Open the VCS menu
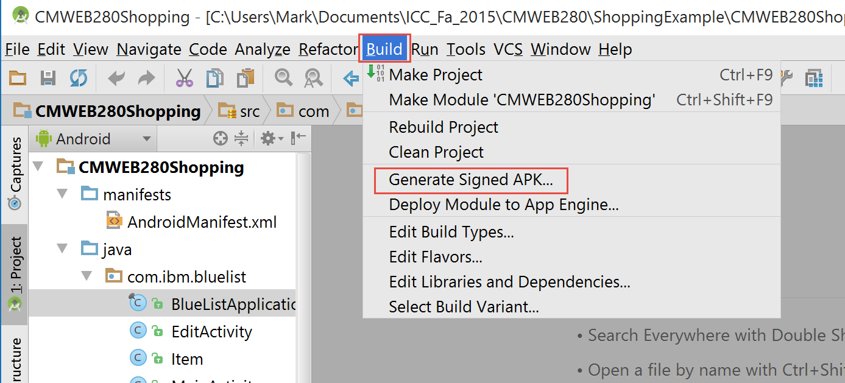This screenshot has width=845, height=383. click(508, 49)
